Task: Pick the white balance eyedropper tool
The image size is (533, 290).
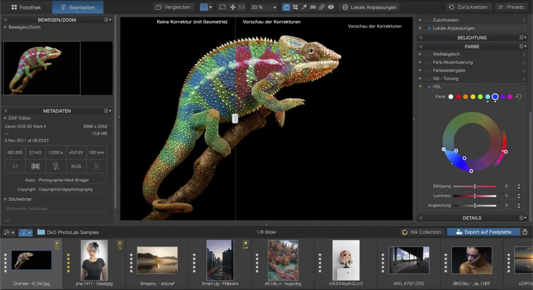Action: pyautogui.click(x=304, y=7)
